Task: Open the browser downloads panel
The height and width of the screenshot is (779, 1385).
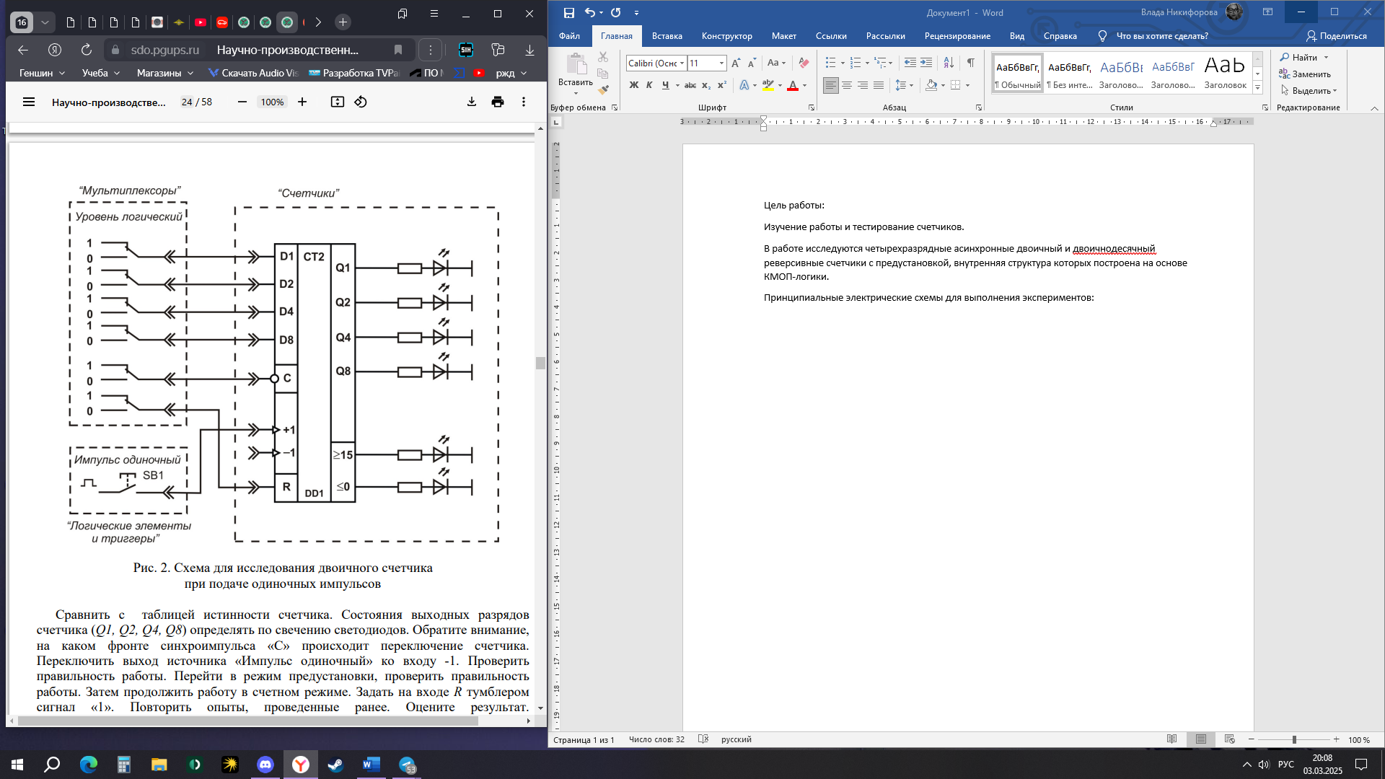Action: point(529,50)
